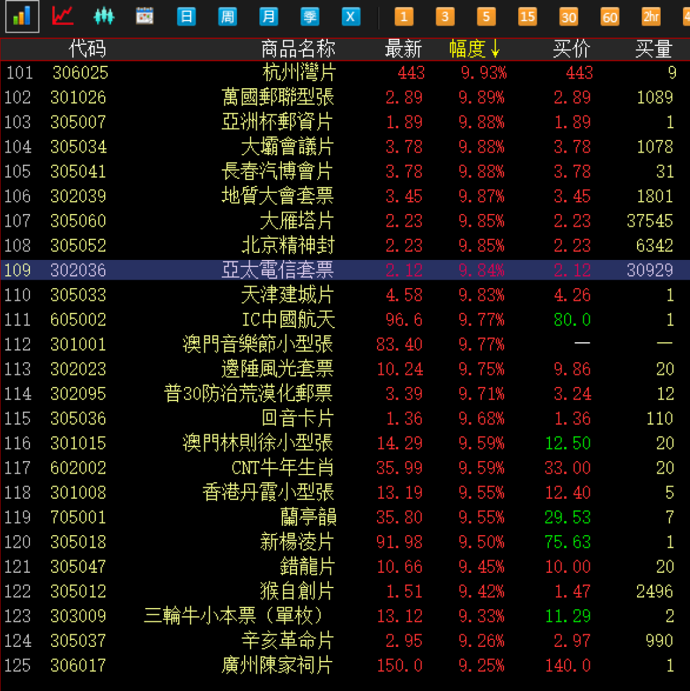Choose the 1-minute interval button
This screenshot has height=691, width=690.
pyautogui.click(x=404, y=17)
